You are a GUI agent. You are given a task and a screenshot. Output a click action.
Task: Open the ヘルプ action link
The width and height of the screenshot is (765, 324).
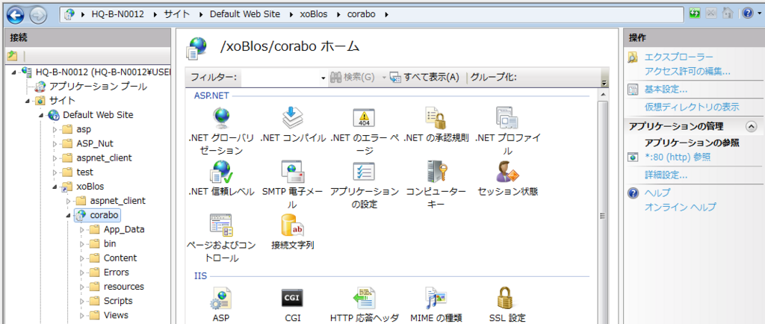(x=657, y=193)
